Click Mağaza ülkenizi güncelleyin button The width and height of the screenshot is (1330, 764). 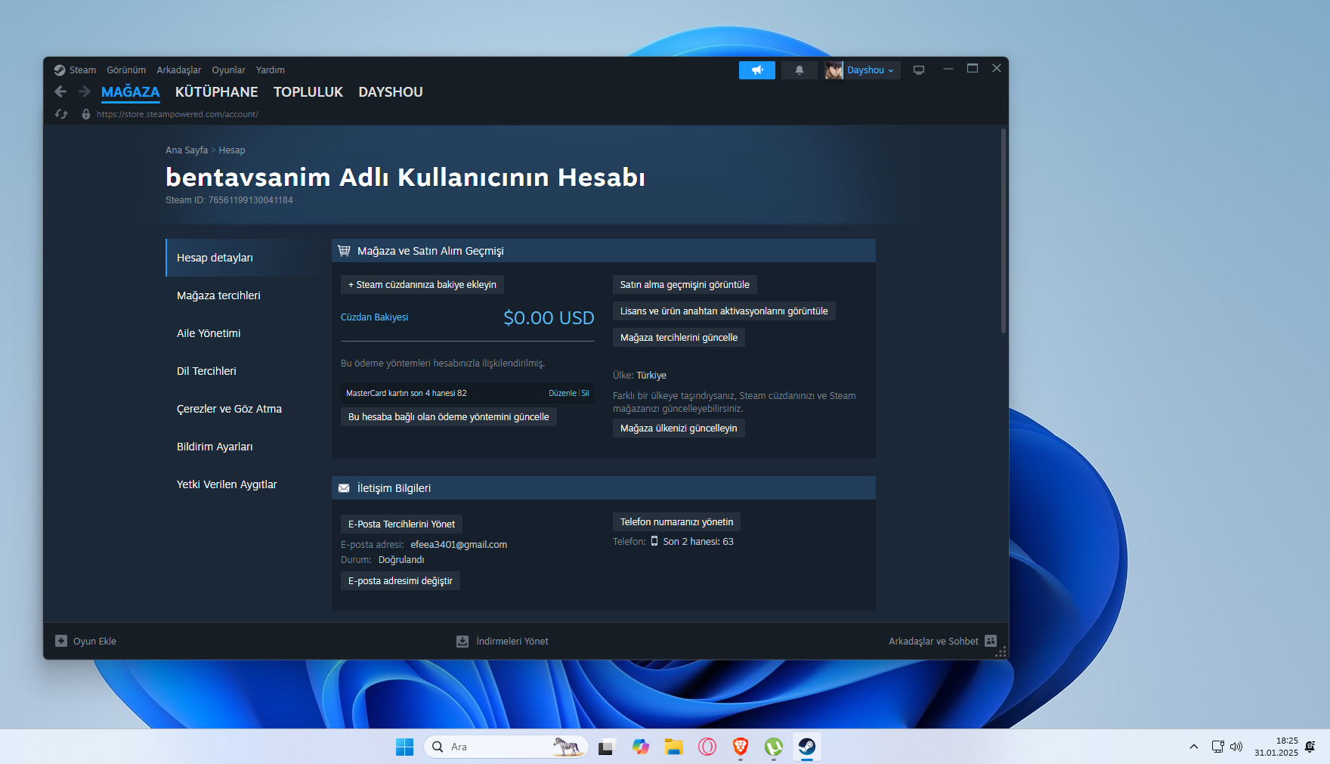click(679, 428)
